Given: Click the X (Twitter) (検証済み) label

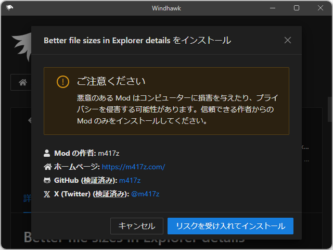Looking at the screenshot, I should (x=92, y=194).
